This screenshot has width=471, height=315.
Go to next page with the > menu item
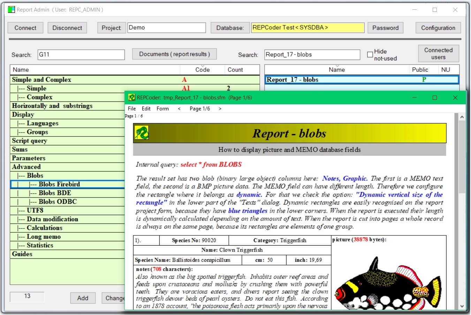[220, 108]
